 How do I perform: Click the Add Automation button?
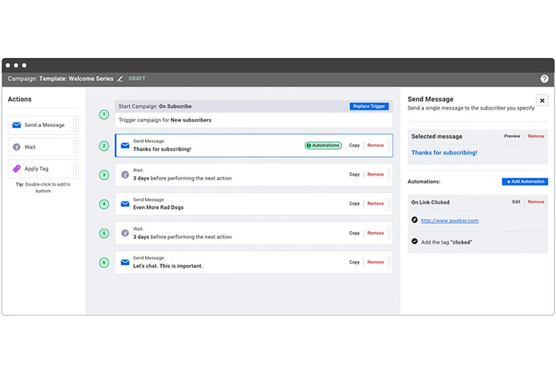point(524,182)
